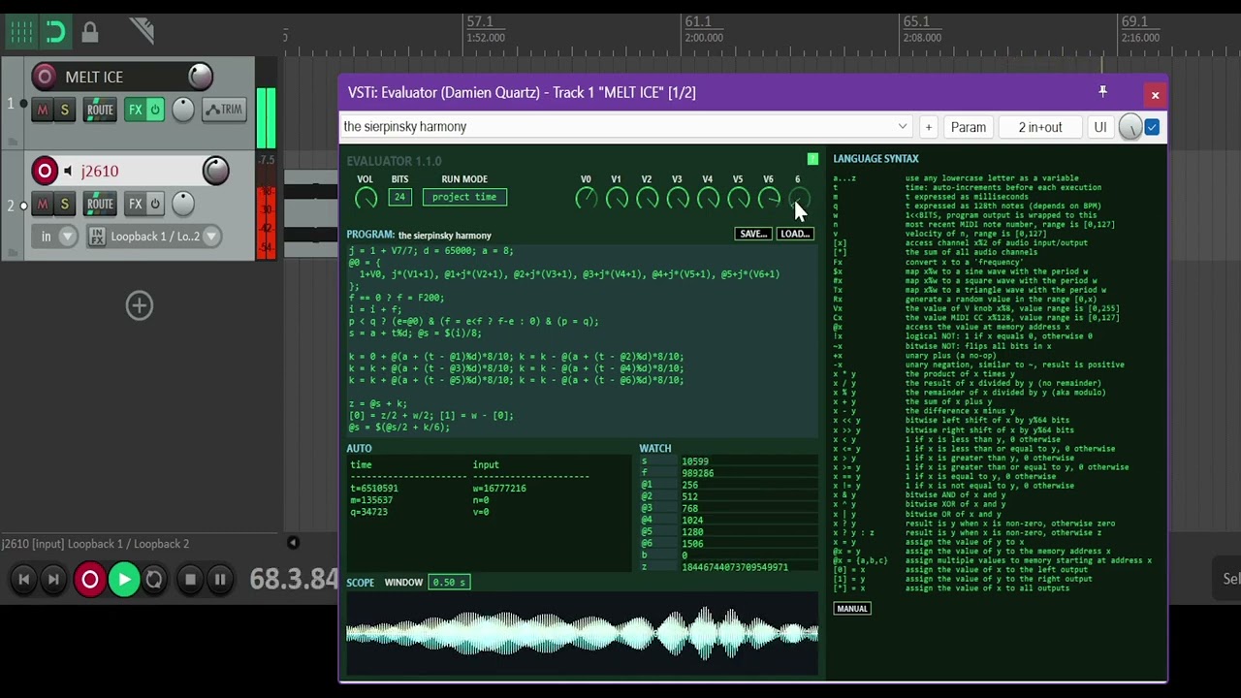Open the '2 in+out' pin connector

tap(1040, 127)
